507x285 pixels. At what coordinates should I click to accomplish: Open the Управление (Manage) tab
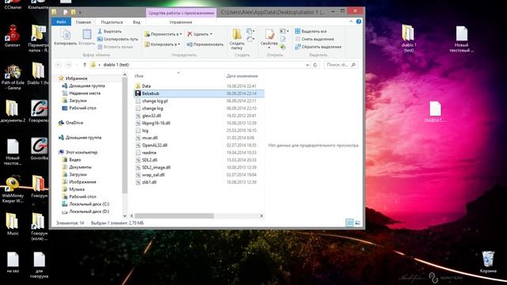(181, 22)
